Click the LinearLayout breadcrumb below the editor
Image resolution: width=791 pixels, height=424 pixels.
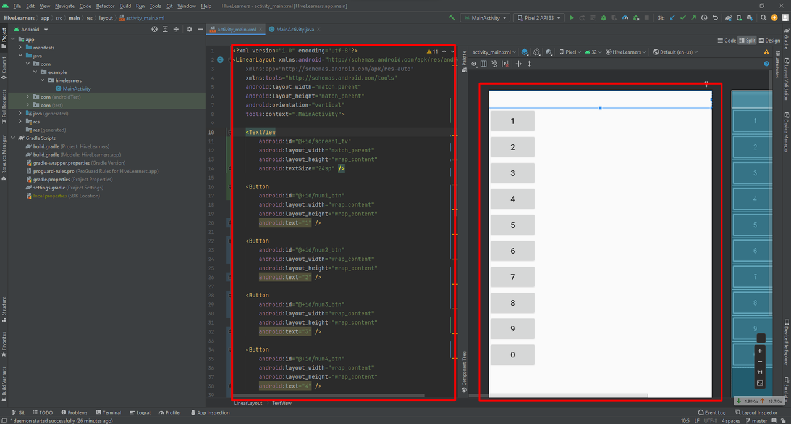(x=248, y=403)
